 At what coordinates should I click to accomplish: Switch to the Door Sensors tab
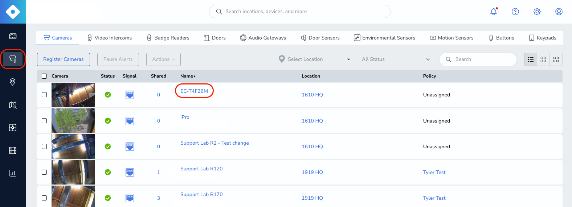pos(320,38)
